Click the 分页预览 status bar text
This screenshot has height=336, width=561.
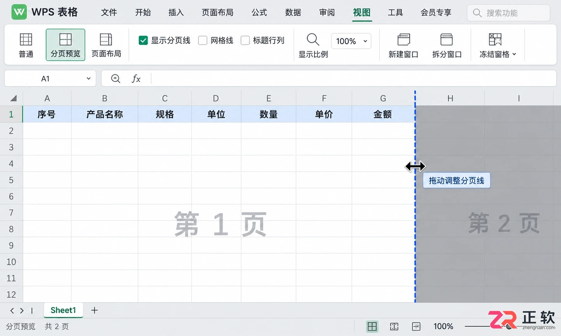tap(21, 327)
